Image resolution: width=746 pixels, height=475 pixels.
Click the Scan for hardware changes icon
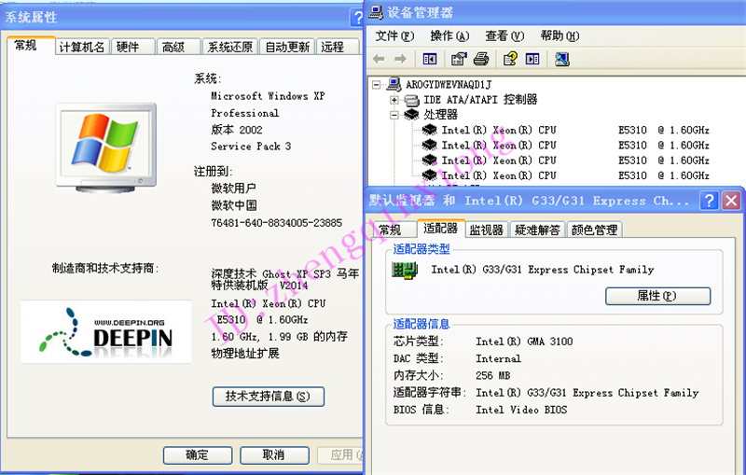(562, 59)
